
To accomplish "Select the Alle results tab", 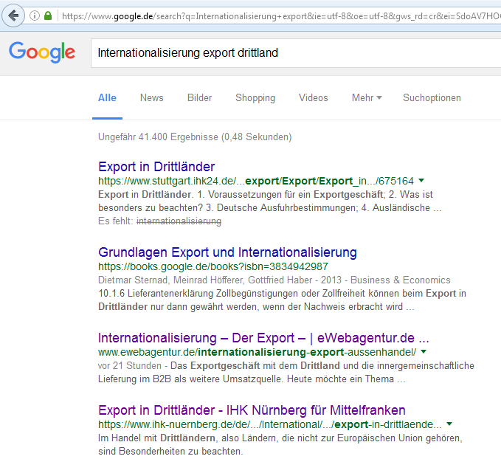I will pos(107,98).
